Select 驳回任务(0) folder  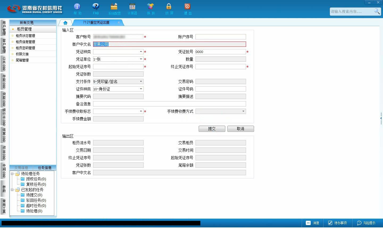tap(33, 200)
